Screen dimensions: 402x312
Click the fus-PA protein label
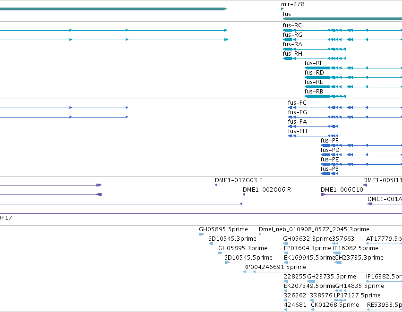297,122
